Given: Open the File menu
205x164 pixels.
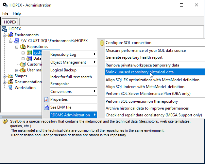Looking at the screenshot, I should 6,13.
